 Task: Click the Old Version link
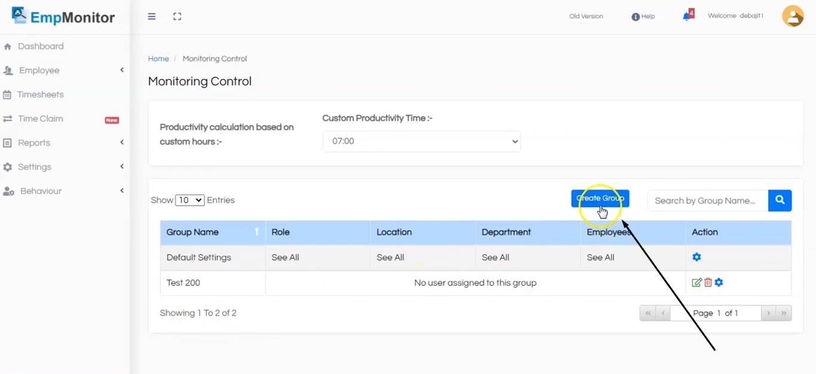coord(586,17)
